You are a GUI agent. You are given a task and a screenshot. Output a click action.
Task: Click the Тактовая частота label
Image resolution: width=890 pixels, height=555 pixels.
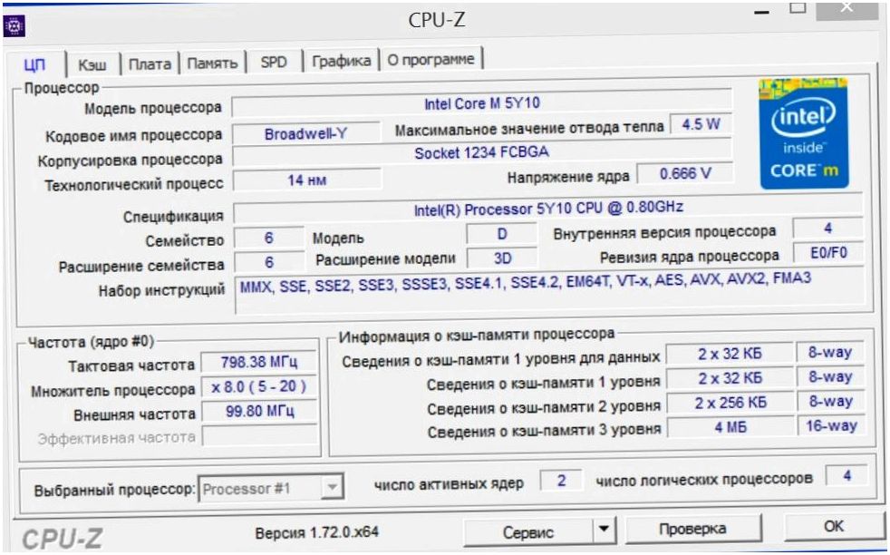[131, 365]
